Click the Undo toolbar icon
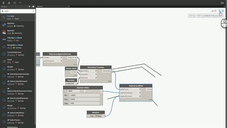227x128 pixels. [x=20, y=3]
